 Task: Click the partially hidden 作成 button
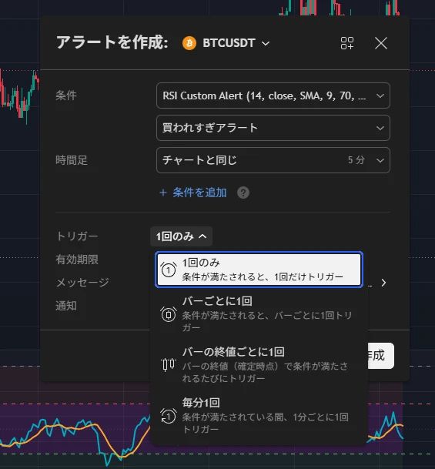[x=380, y=356]
